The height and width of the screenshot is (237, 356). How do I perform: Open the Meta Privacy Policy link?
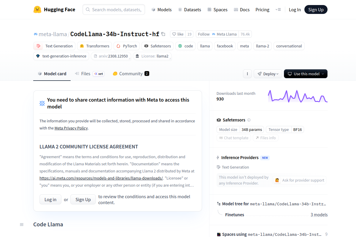71,128
